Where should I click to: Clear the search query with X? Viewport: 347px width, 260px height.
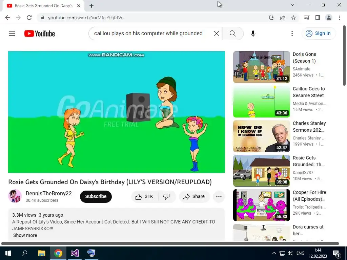pos(217,34)
